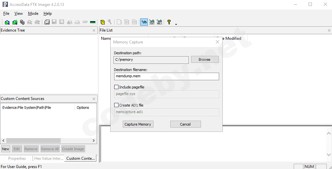Maximize the FTK Imager window
This screenshot has height=169, width=332.
coord(310,4)
